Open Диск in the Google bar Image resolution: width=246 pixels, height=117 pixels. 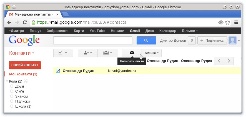150,31
